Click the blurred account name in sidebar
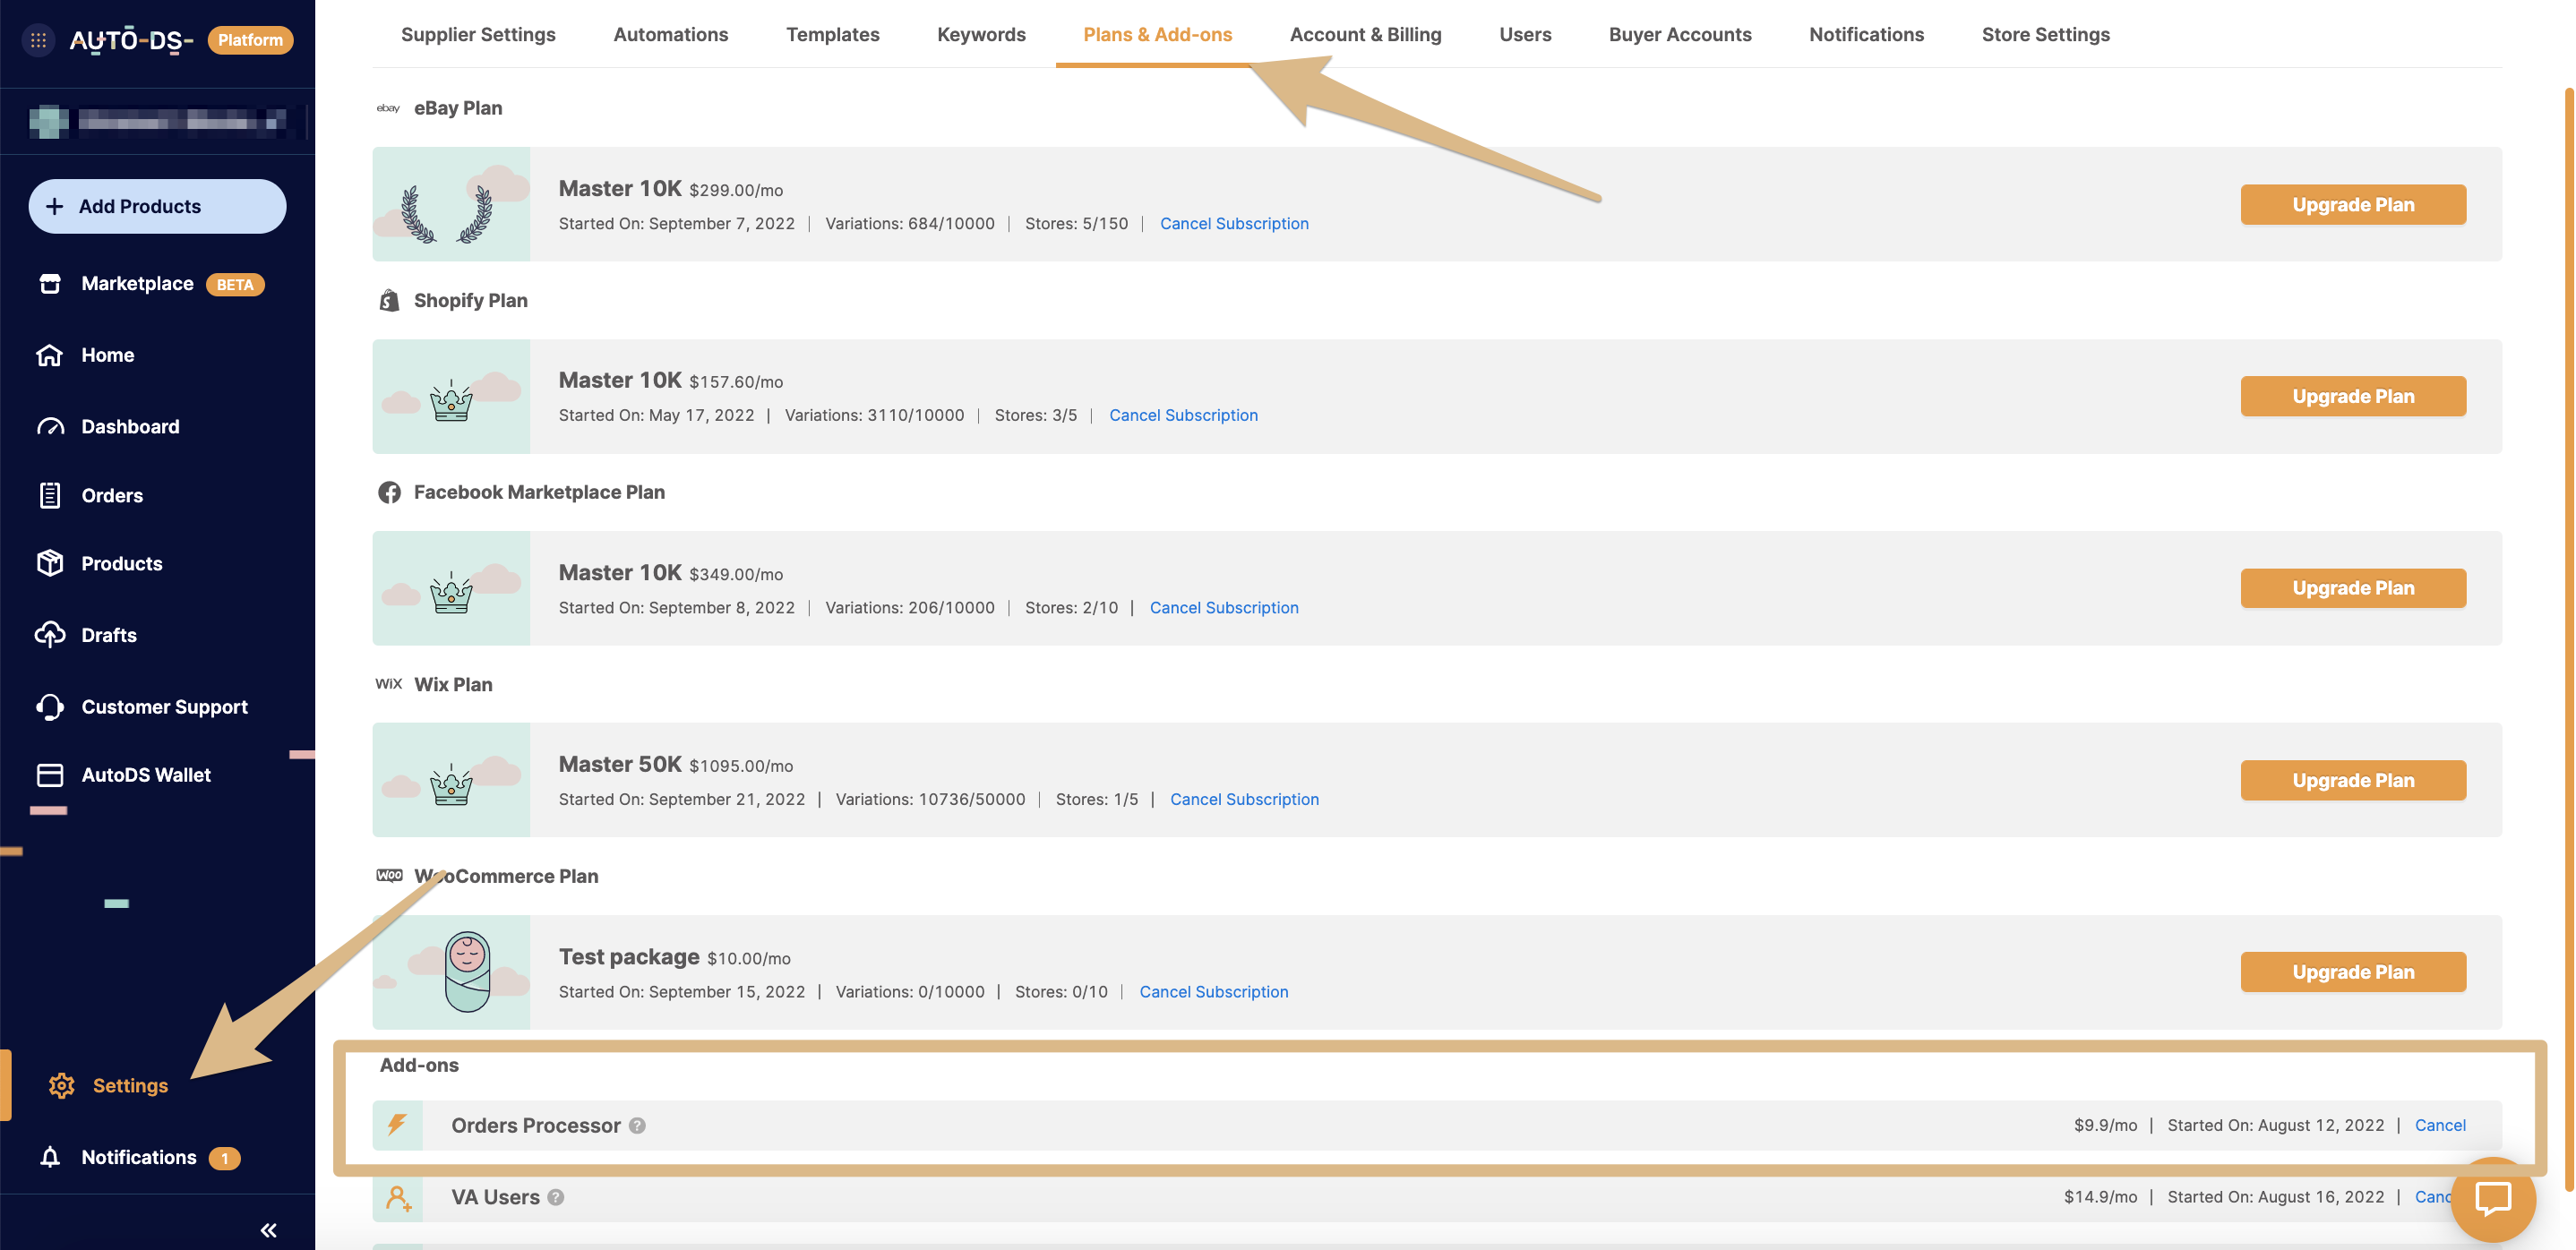Screen dimensions: 2576x1250 pyautogui.click(x=182, y=121)
